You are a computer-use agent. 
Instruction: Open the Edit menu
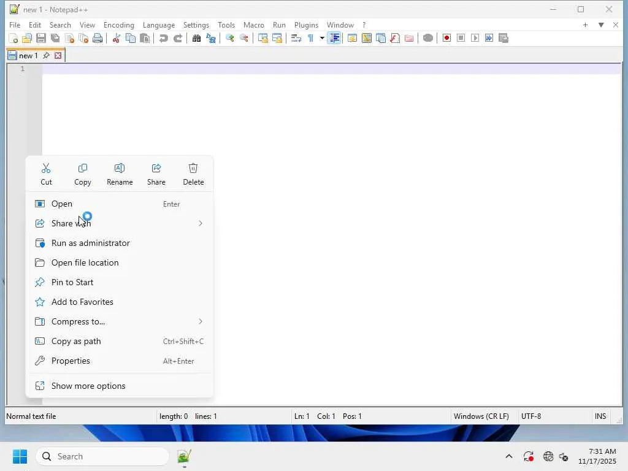[35, 25]
